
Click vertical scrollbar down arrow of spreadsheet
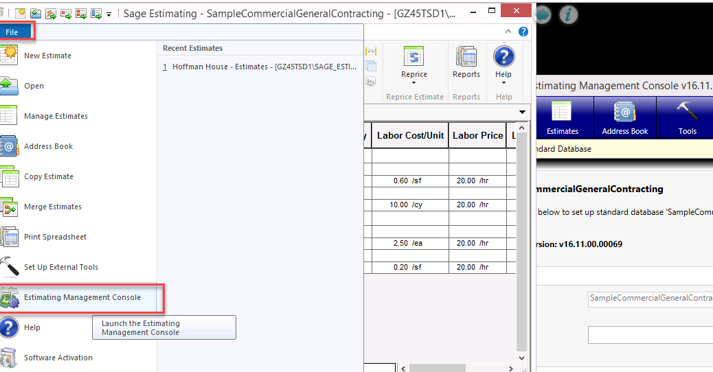click(x=521, y=358)
